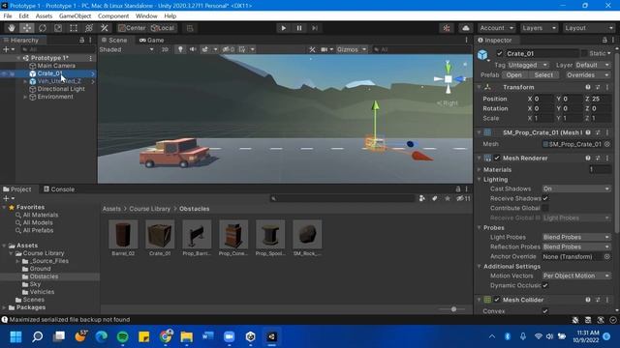Lock the Hierarchy panel

tap(81, 40)
